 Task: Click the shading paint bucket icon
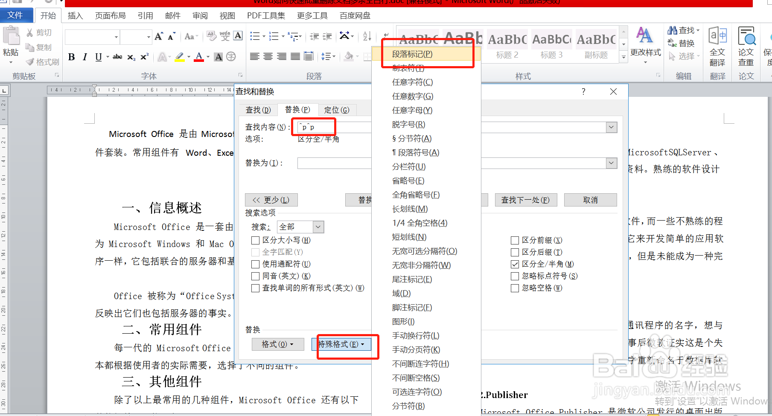point(349,56)
